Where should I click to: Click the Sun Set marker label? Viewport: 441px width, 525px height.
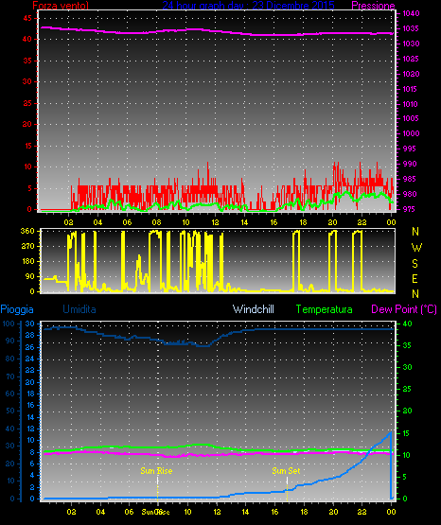286,471
